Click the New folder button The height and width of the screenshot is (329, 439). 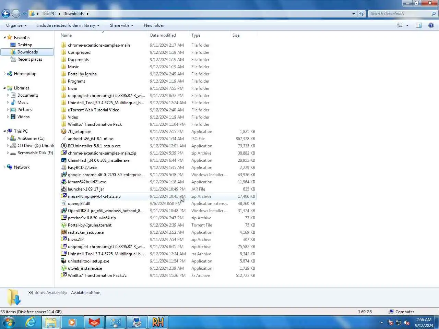coord(154,25)
